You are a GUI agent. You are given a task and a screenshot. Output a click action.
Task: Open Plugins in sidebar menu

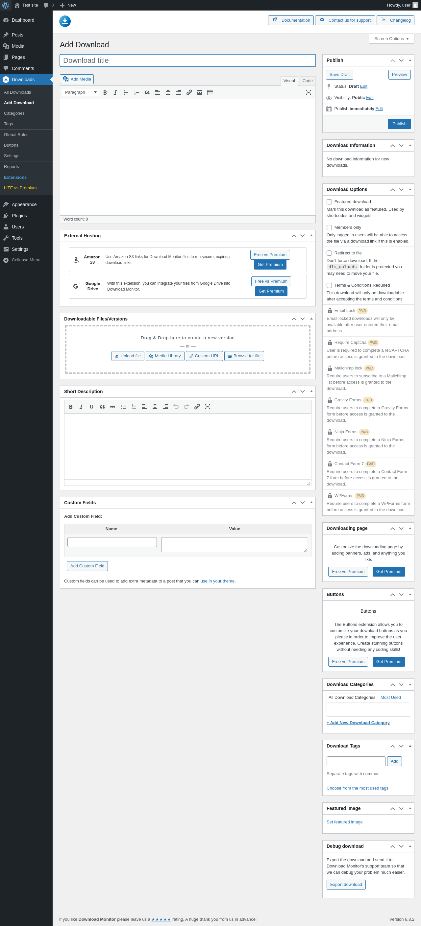point(26,216)
